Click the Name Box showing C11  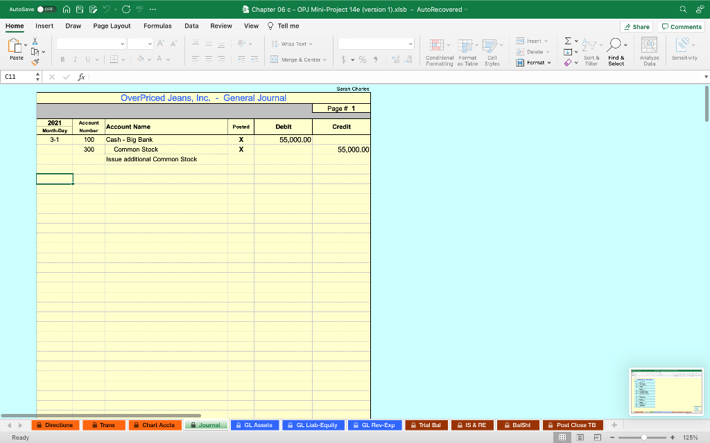17,76
